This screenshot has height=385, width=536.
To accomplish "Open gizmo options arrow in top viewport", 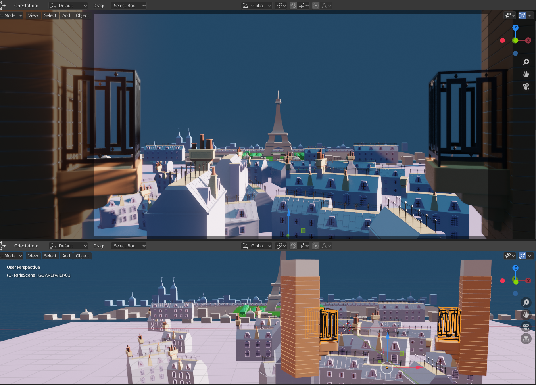I will click(530, 15).
